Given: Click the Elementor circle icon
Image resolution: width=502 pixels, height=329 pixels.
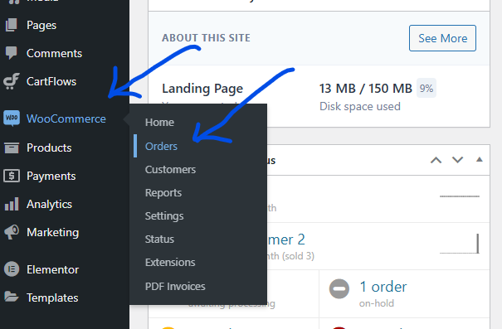Looking at the screenshot, I should (12, 269).
